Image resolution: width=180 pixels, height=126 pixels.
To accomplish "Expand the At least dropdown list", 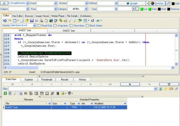I will click(x=87, y=3).
